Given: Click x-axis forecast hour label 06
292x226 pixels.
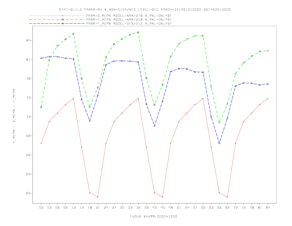Looking at the screenshot, I should pyautogui.click(x=58, y=208).
